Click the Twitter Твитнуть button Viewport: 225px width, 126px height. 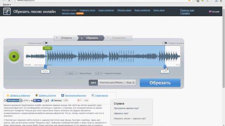pyautogui.click(x=56, y=100)
